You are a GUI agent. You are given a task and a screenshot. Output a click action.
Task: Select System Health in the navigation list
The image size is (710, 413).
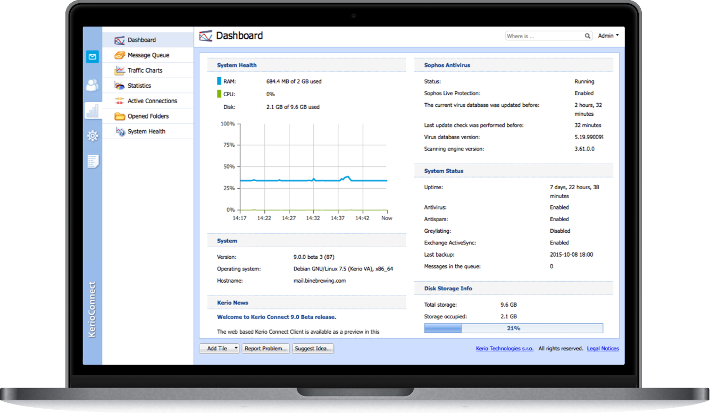pos(146,131)
